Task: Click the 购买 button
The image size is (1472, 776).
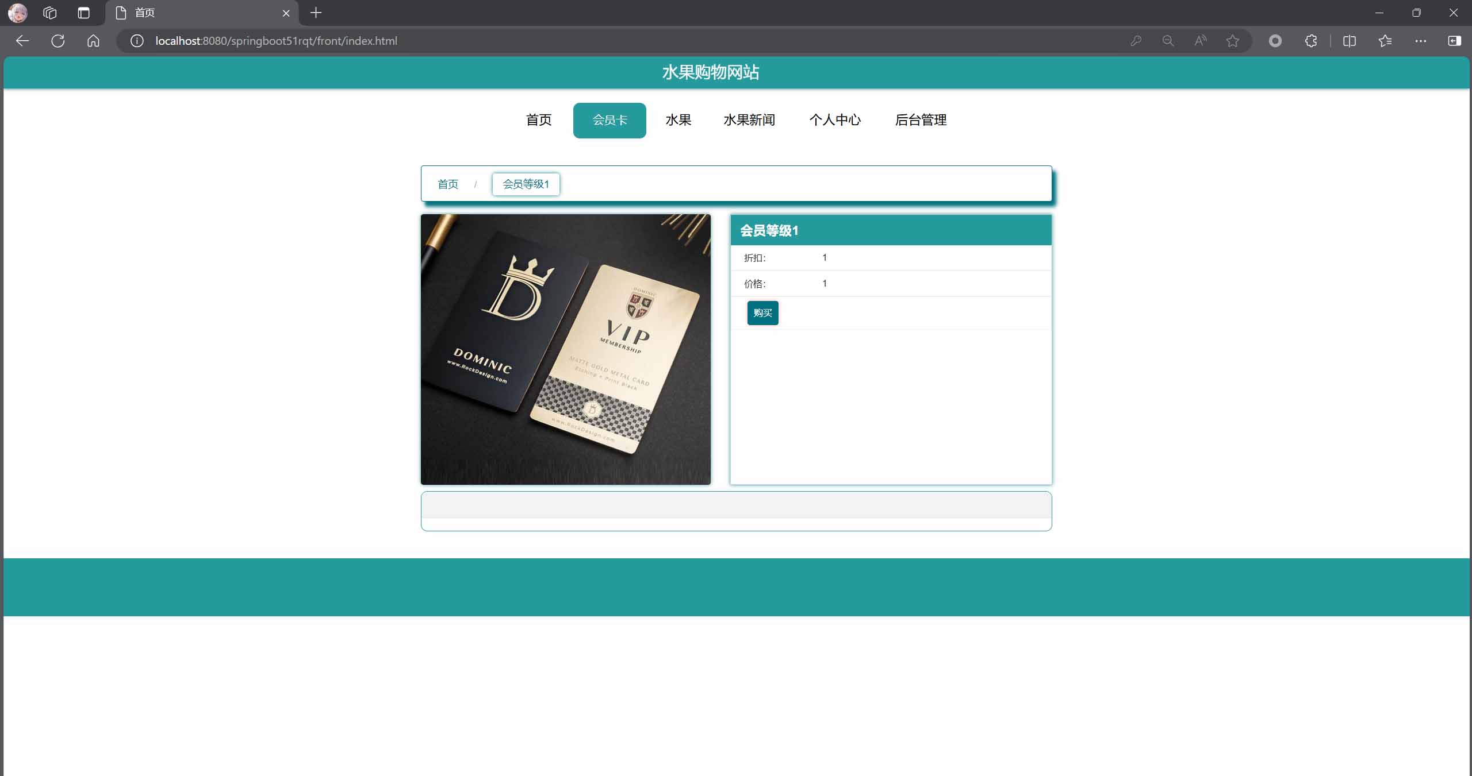Action: click(762, 313)
